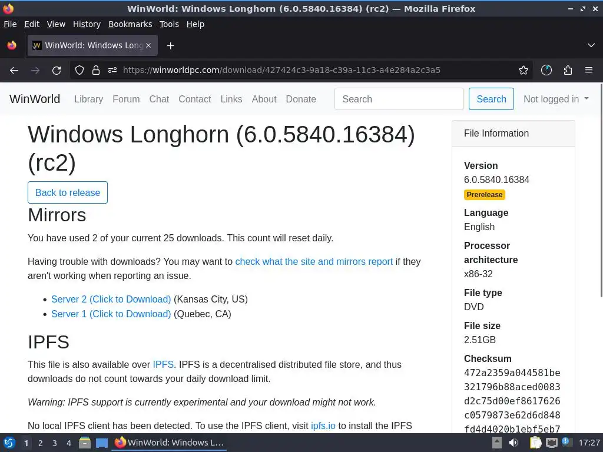Open the Contact nav link
The width and height of the screenshot is (603, 452).
pyautogui.click(x=194, y=99)
